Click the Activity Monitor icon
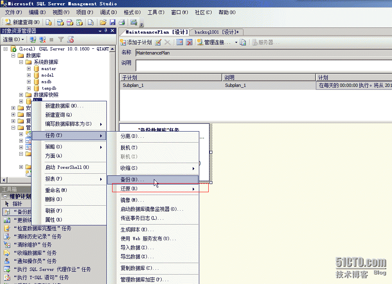392x284 pixels. pyautogui.click(x=134, y=22)
